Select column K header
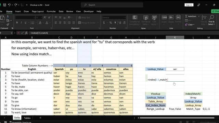This screenshot has height=123, width=219. pos(175,37)
